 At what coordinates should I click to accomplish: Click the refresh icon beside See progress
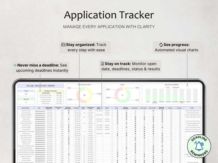tap(161, 45)
